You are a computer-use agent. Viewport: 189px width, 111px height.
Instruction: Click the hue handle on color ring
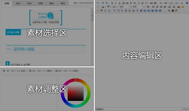[x=76, y=80]
